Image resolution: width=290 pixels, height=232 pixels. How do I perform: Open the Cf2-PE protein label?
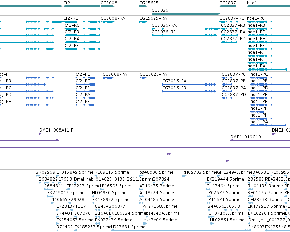[83, 74]
